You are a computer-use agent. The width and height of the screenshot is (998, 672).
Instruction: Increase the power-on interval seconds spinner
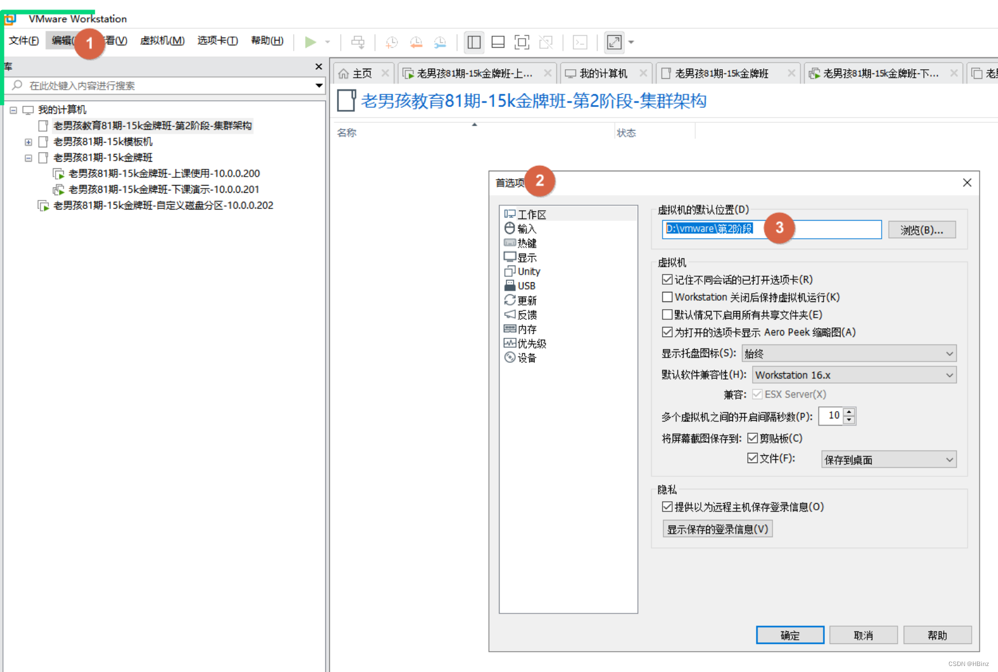coord(849,412)
